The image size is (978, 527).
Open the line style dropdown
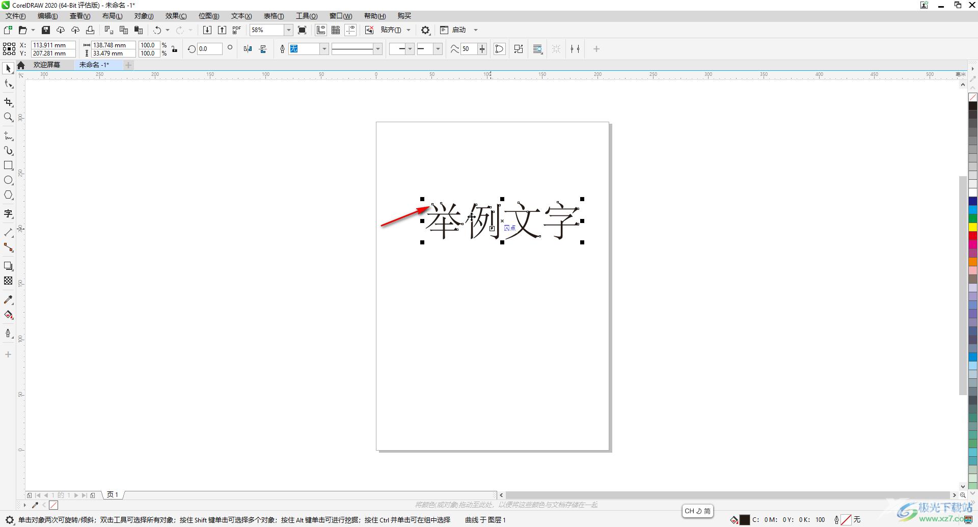coord(378,49)
